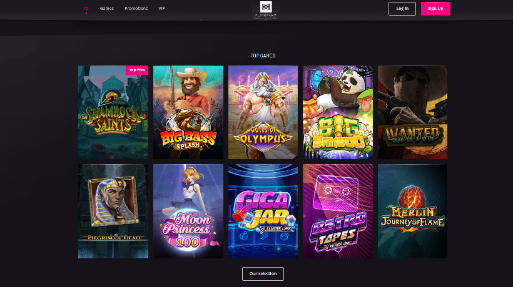Go to the VIP page

(x=161, y=9)
